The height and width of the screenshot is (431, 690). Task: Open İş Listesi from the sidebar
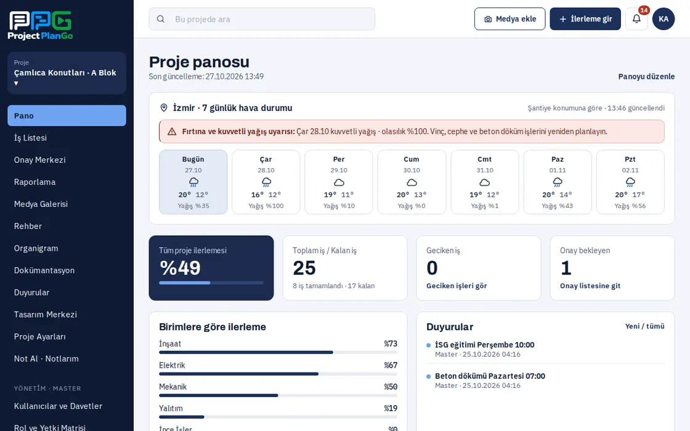pyautogui.click(x=67, y=138)
